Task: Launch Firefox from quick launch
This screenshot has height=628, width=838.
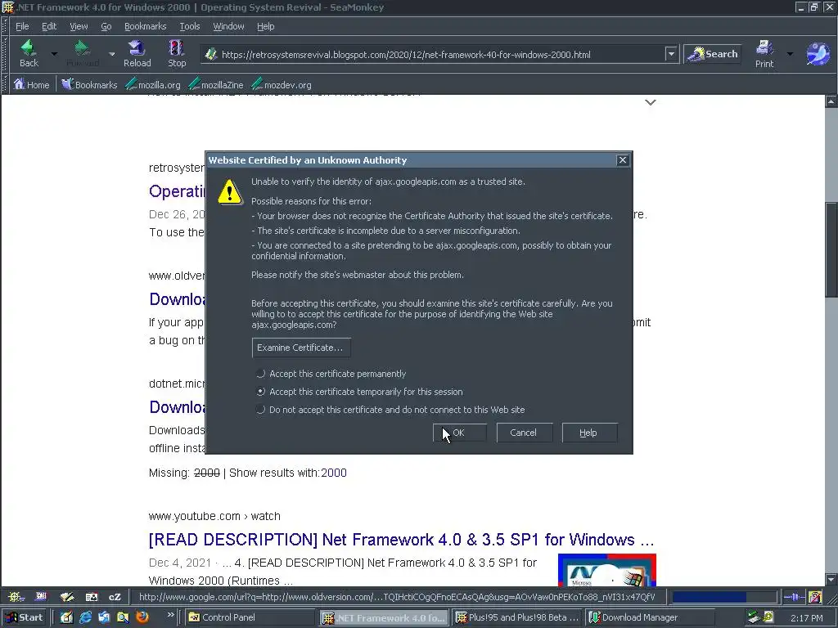Action: 142,617
